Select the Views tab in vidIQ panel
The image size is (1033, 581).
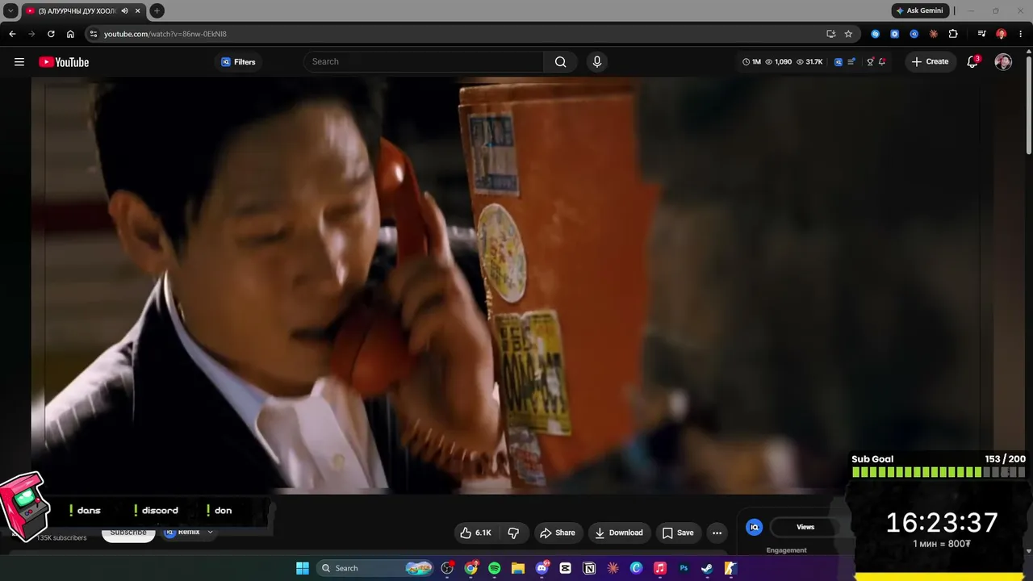point(805,527)
